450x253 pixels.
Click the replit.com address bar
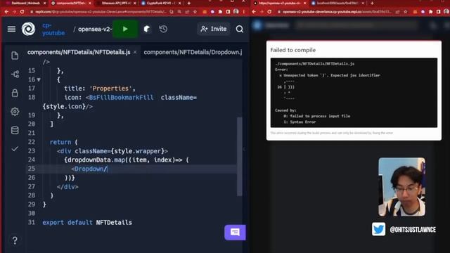tap(100, 12)
